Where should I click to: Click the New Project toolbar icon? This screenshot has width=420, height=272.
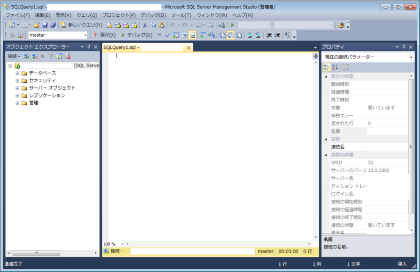12,25
